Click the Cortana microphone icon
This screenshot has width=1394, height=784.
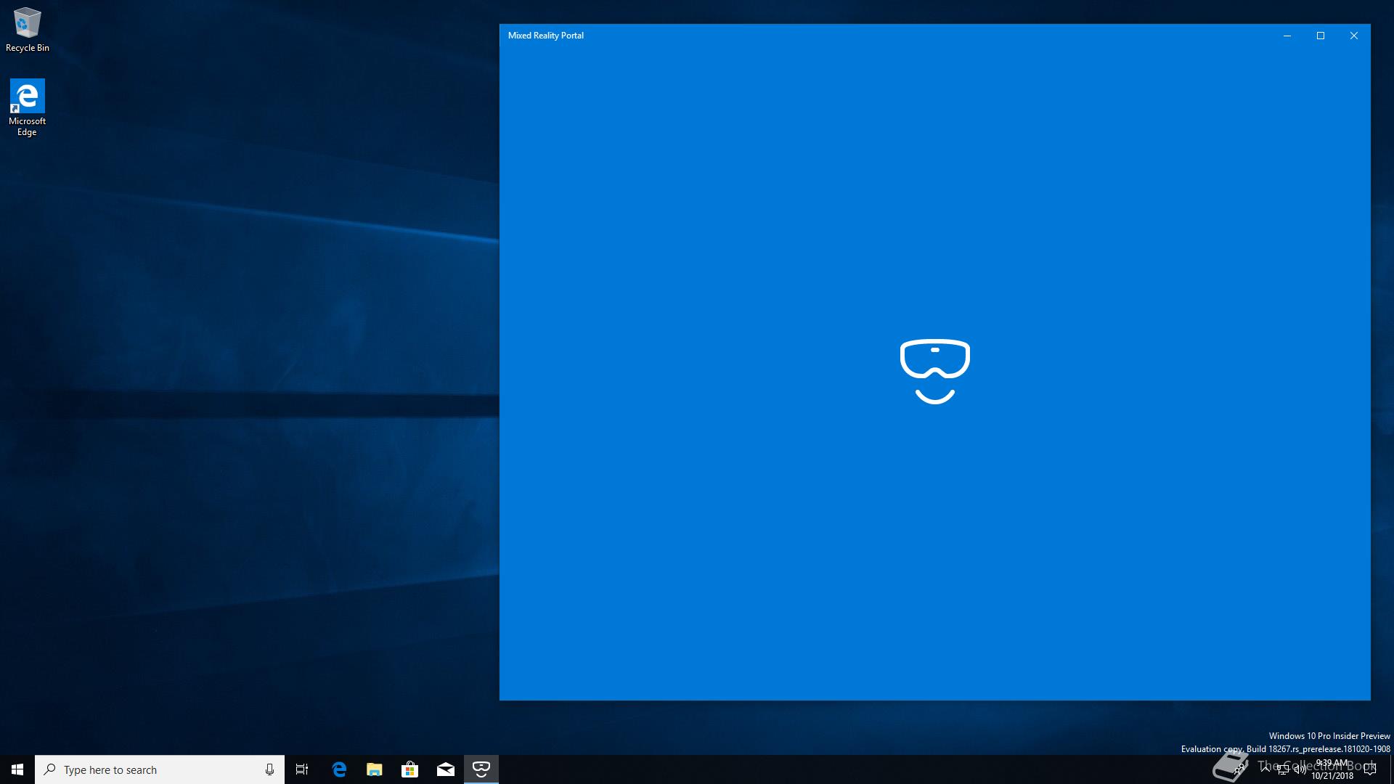click(x=269, y=769)
